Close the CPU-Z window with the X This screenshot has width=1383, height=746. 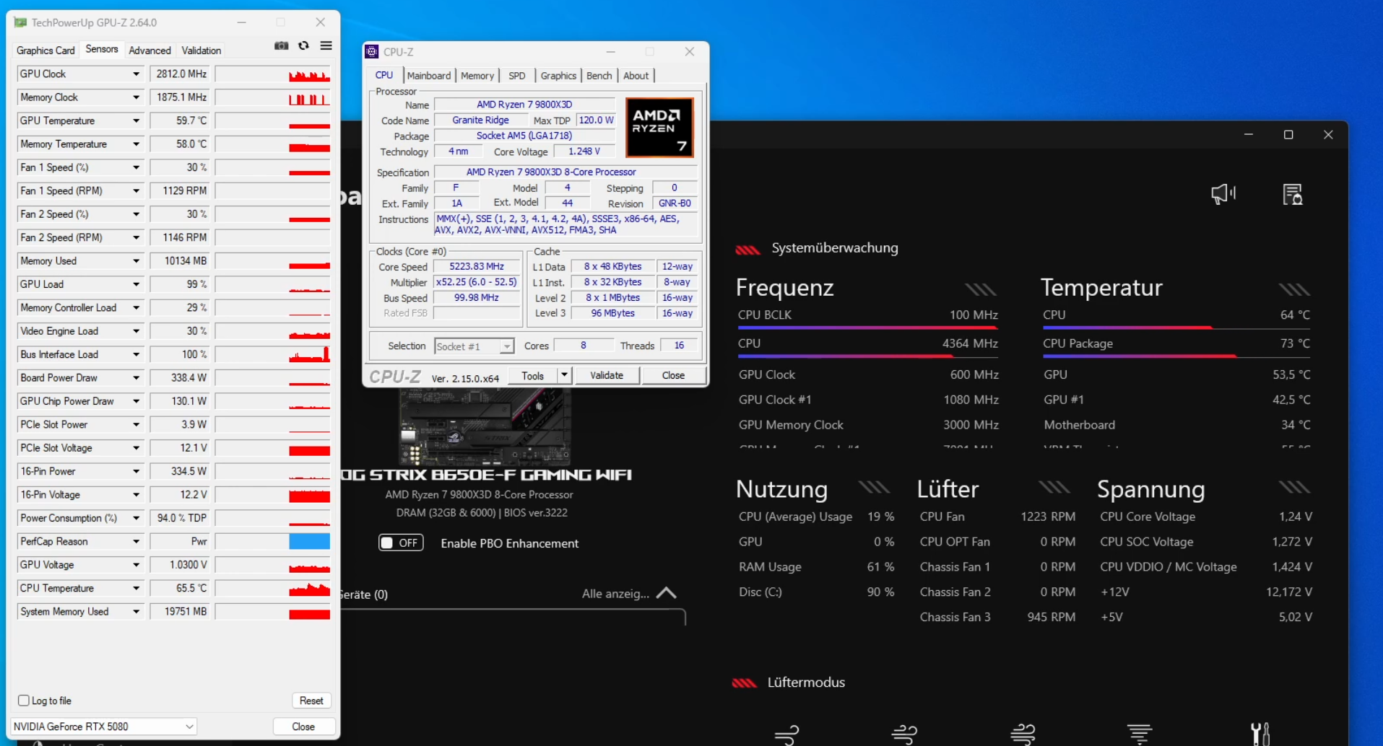coord(690,52)
